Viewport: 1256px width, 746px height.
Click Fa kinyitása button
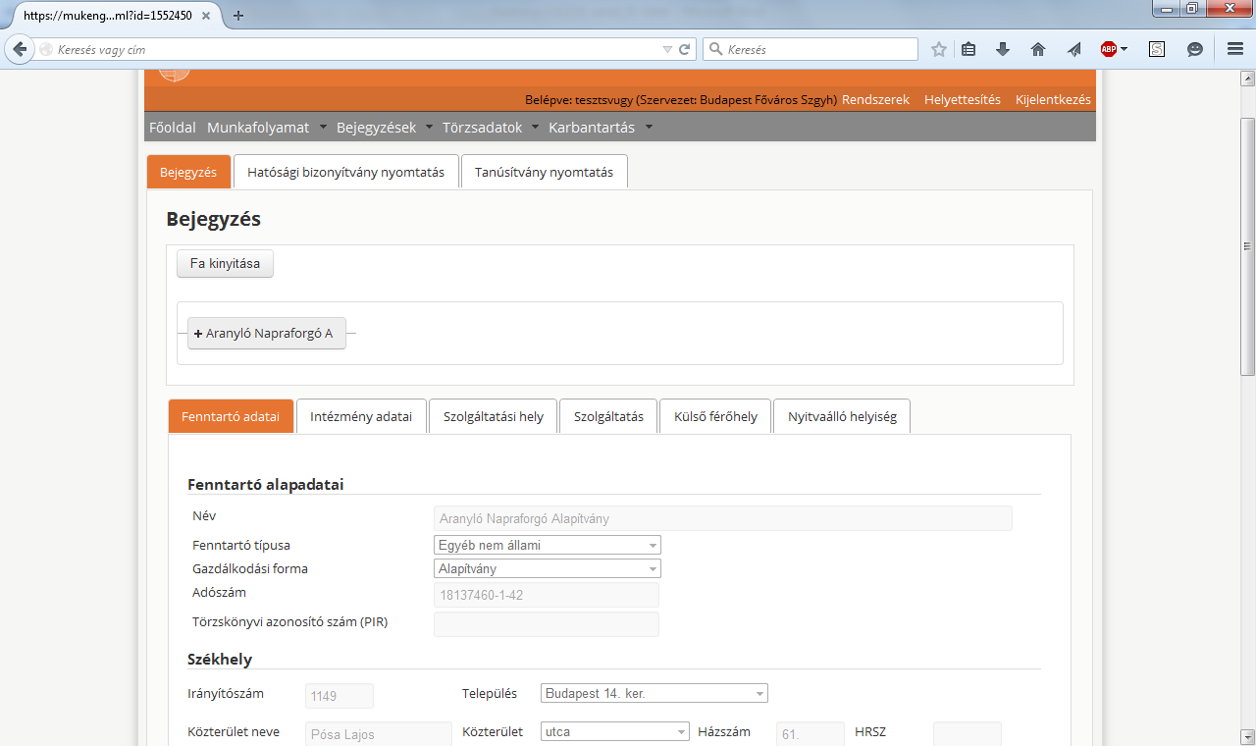coord(225,264)
